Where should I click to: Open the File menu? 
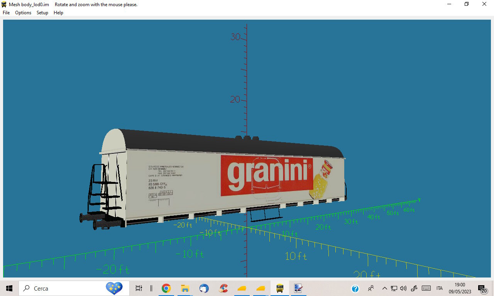click(x=6, y=13)
